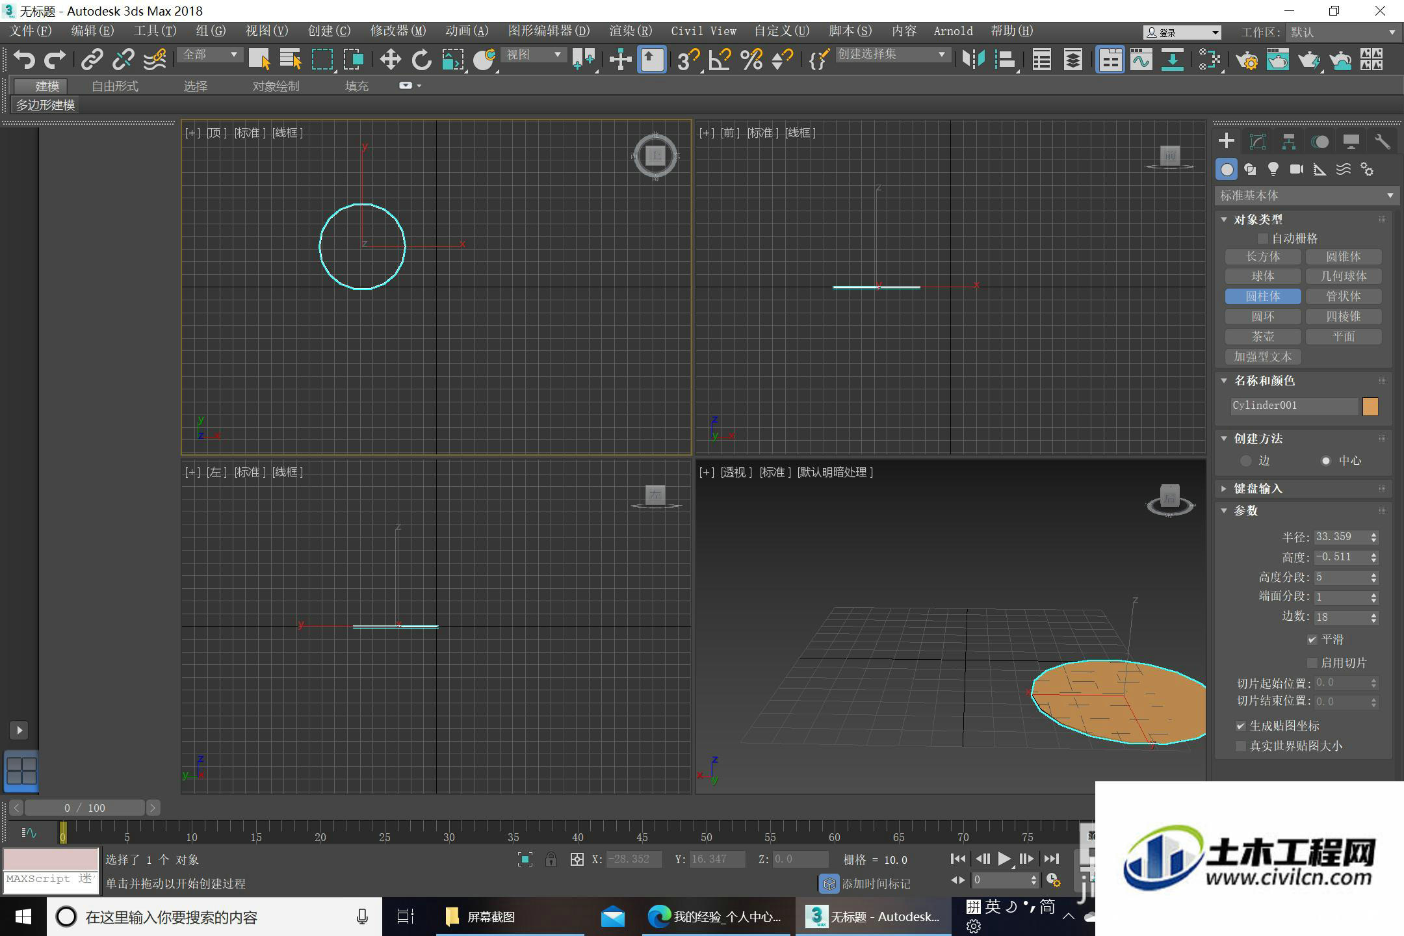Screen dimensions: 1404x936
Task: Toggle the 3D Snaps icon
Action: coord(688,59)
